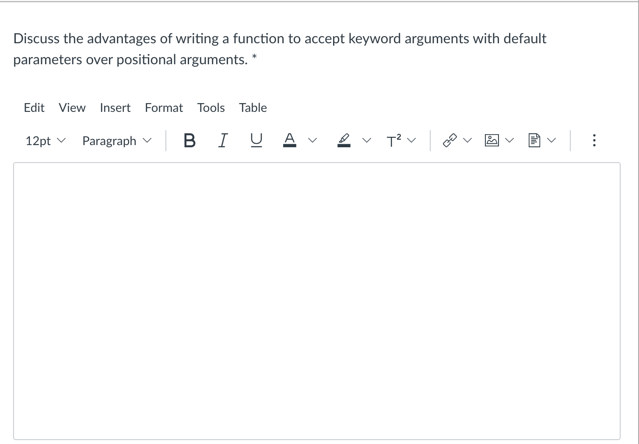Apply bold formatting with the B icon
The image size is (639, 444).
pos(189,140)
